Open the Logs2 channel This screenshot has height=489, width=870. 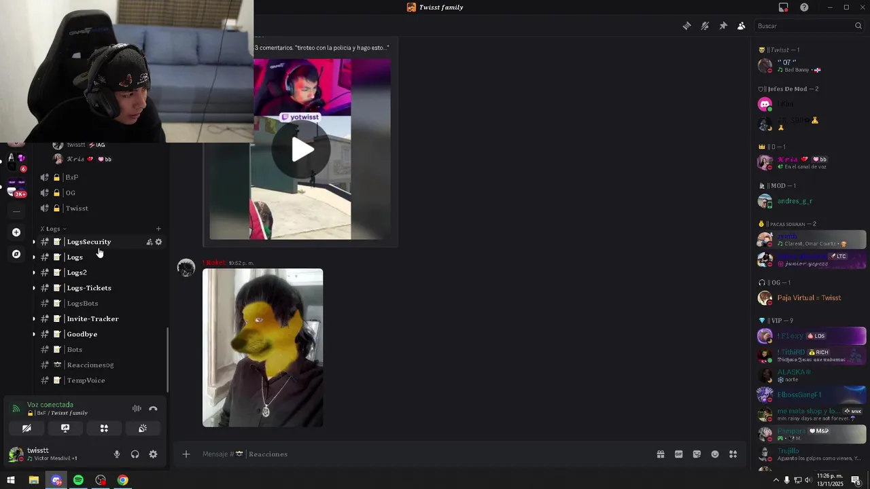(x=77, y=272)
